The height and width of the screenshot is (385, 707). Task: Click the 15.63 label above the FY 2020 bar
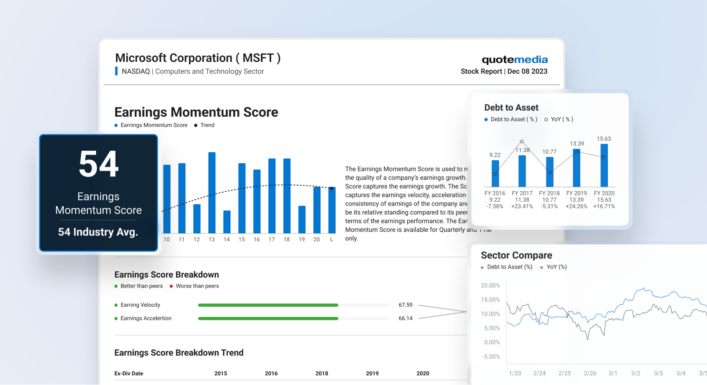pos(604,139)
